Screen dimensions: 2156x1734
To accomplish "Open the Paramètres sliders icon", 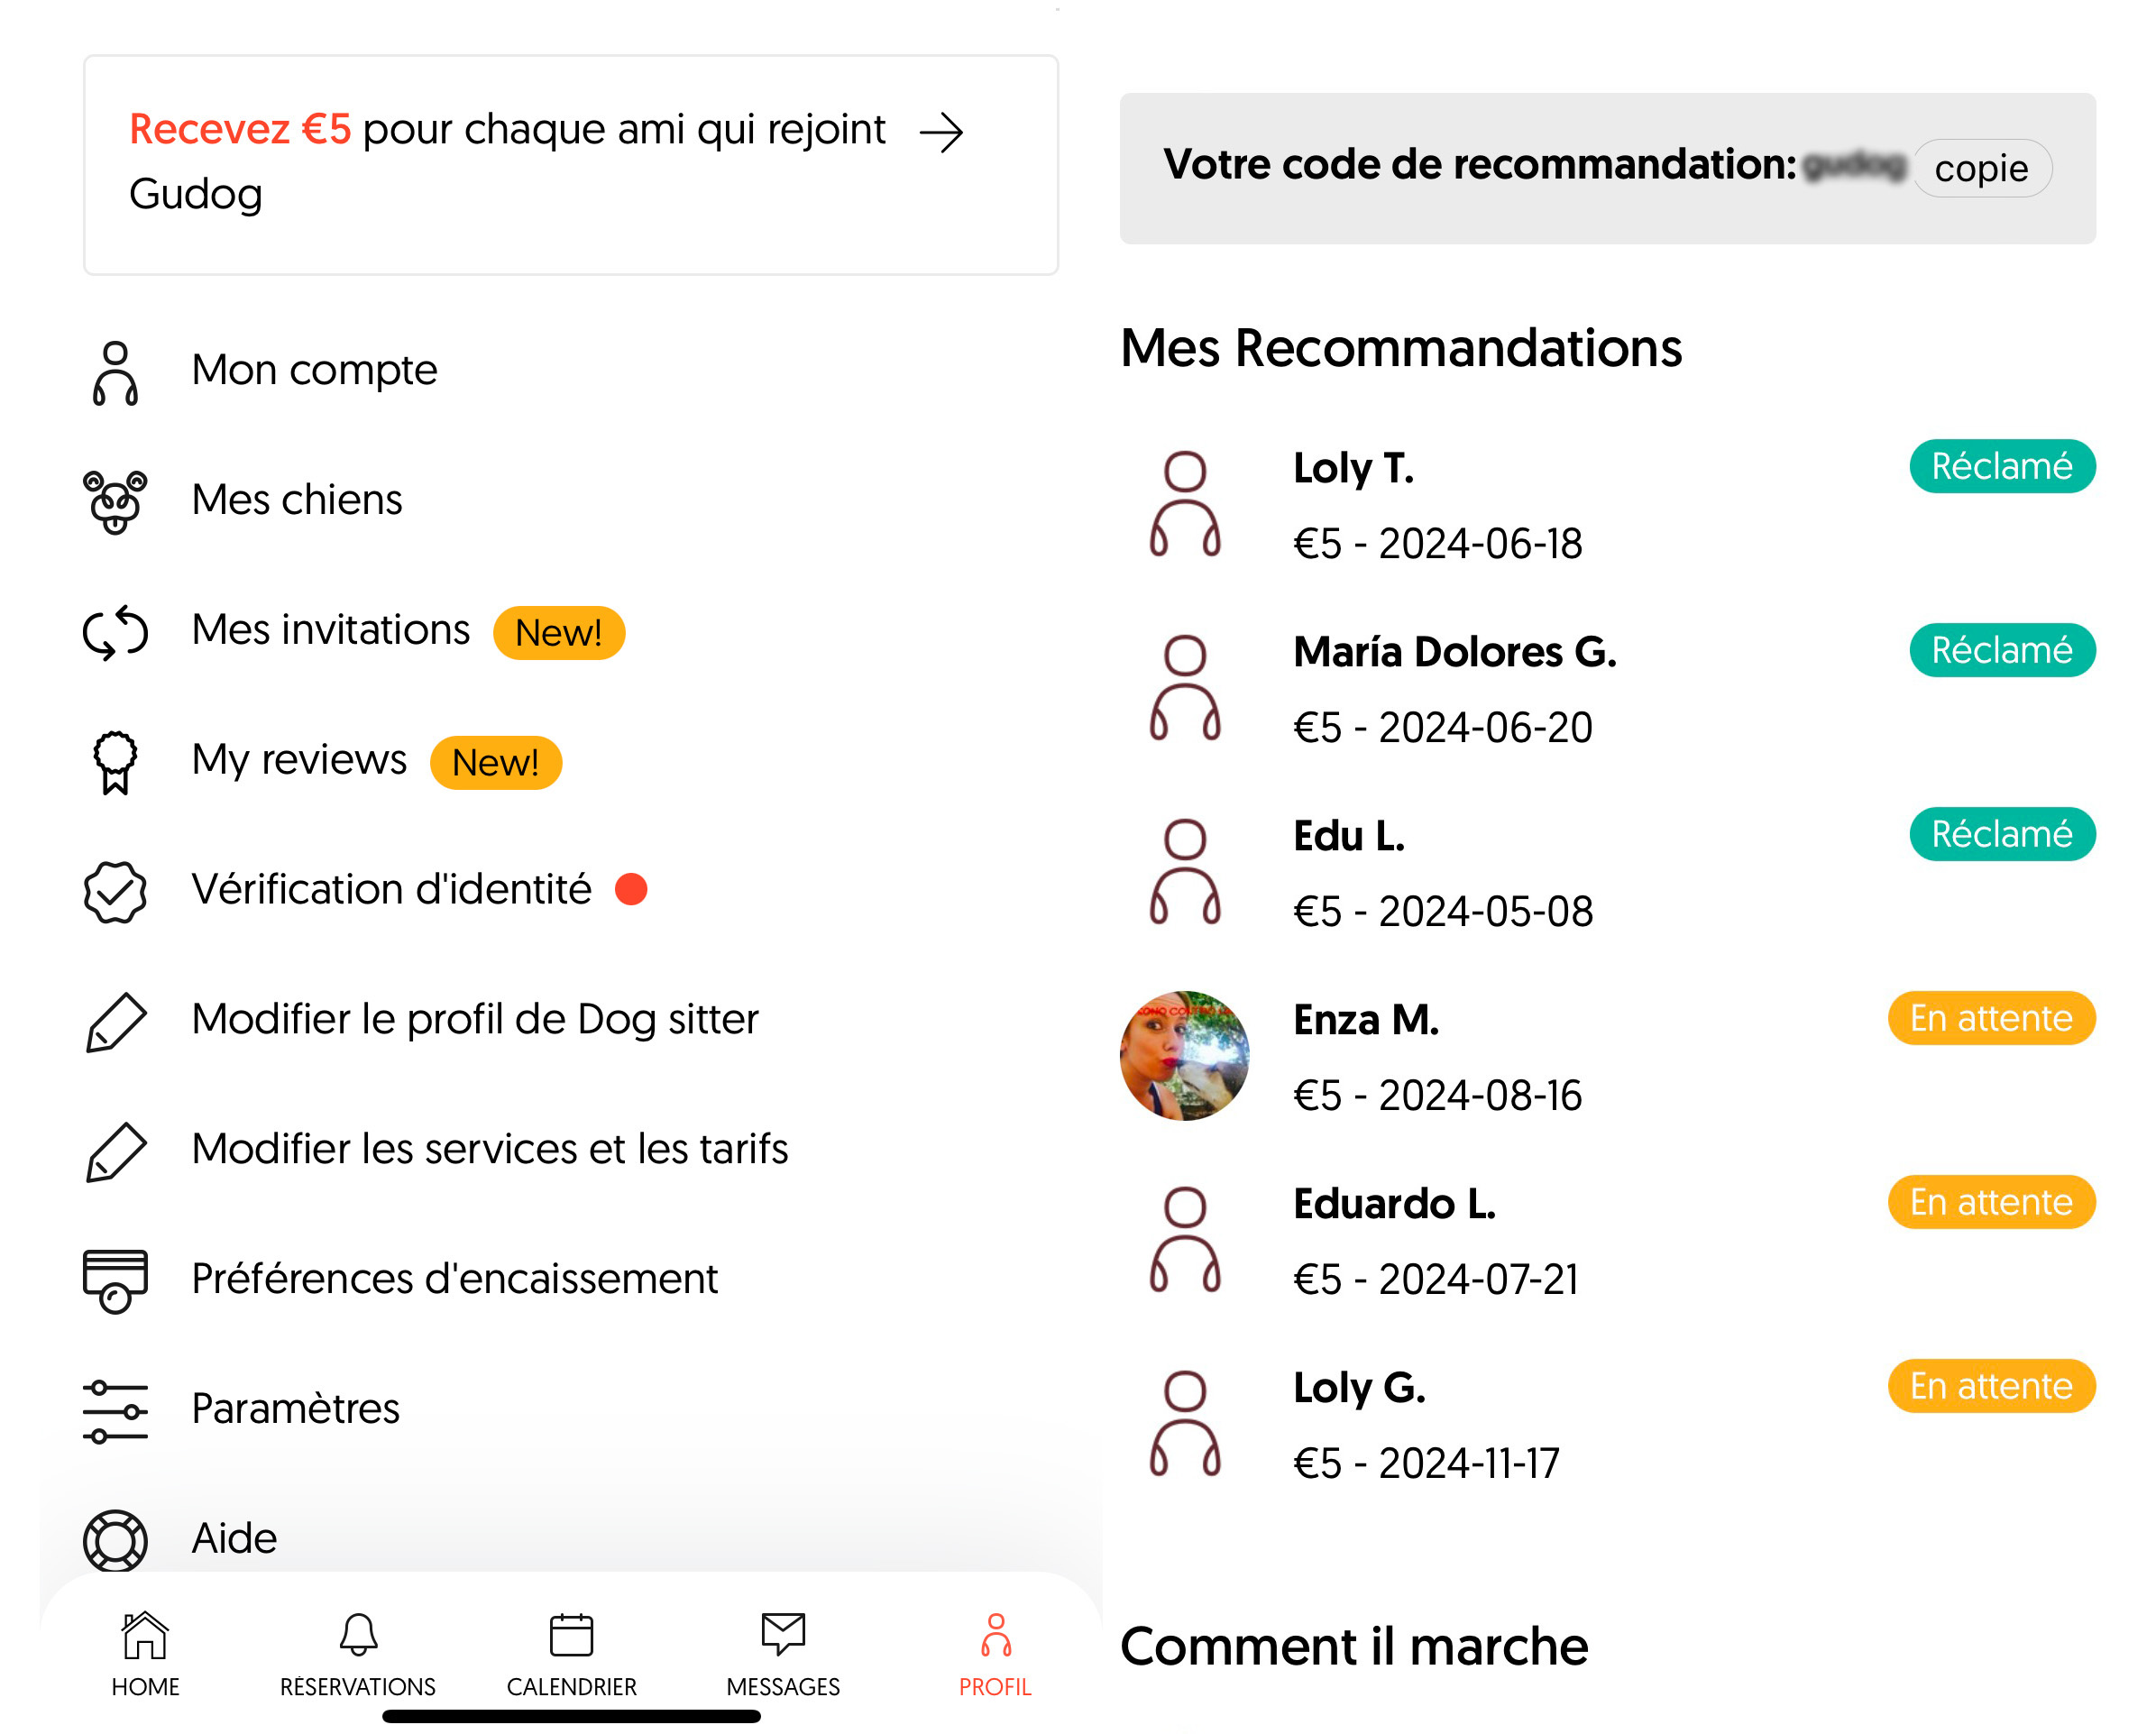I will pos(115,1410).
